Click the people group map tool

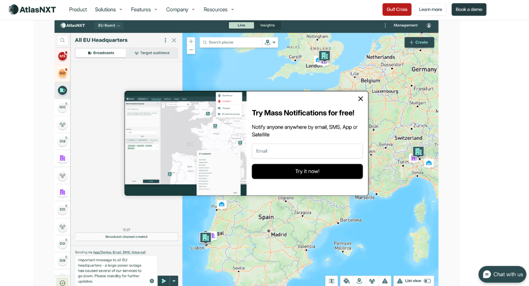pyautogui.click(x=372, y=281)
